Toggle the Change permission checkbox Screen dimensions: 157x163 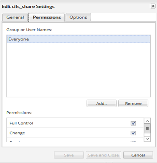(x=133, y=133)
